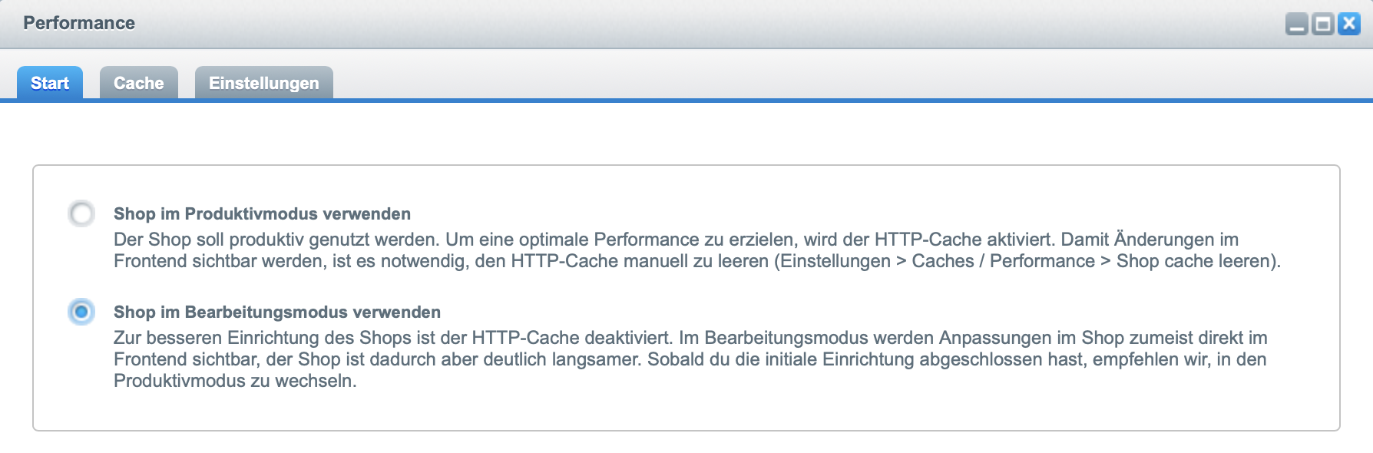Viewport: 1373px width, 453px height.
Task: Open the Cache tab
Action: (139, 83)
